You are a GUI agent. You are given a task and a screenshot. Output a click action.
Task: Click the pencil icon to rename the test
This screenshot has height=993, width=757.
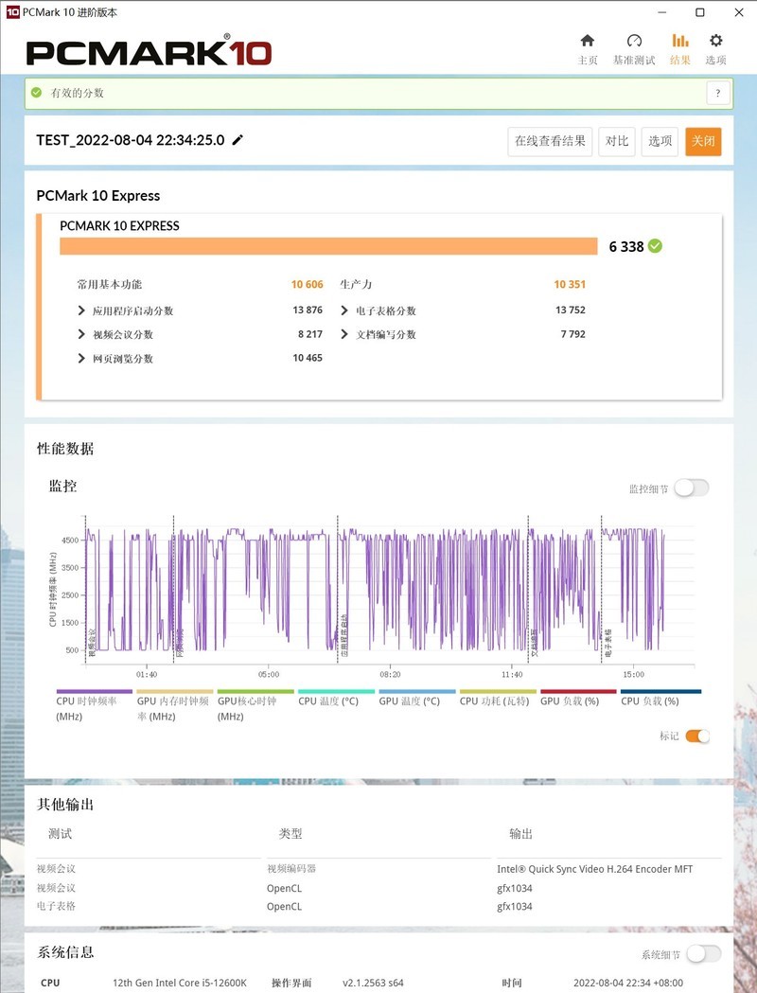pos(237,139)
